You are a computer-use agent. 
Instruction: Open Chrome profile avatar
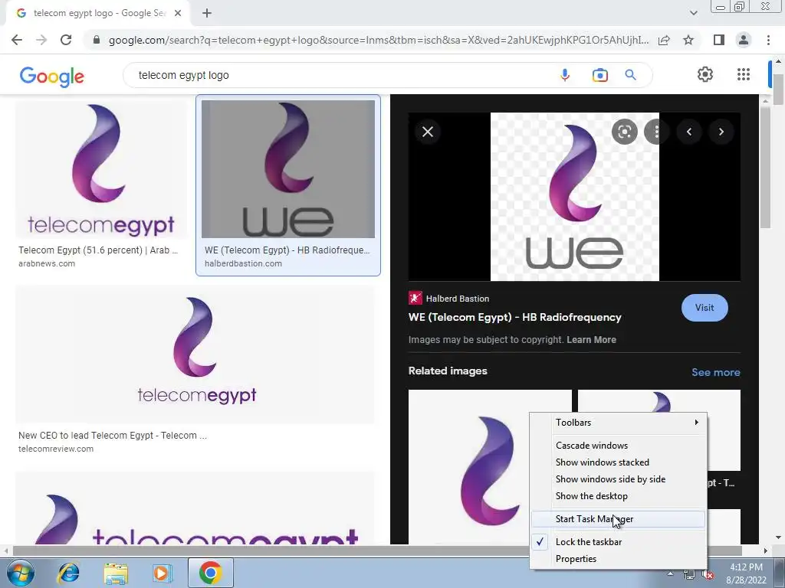click(744, 40)
